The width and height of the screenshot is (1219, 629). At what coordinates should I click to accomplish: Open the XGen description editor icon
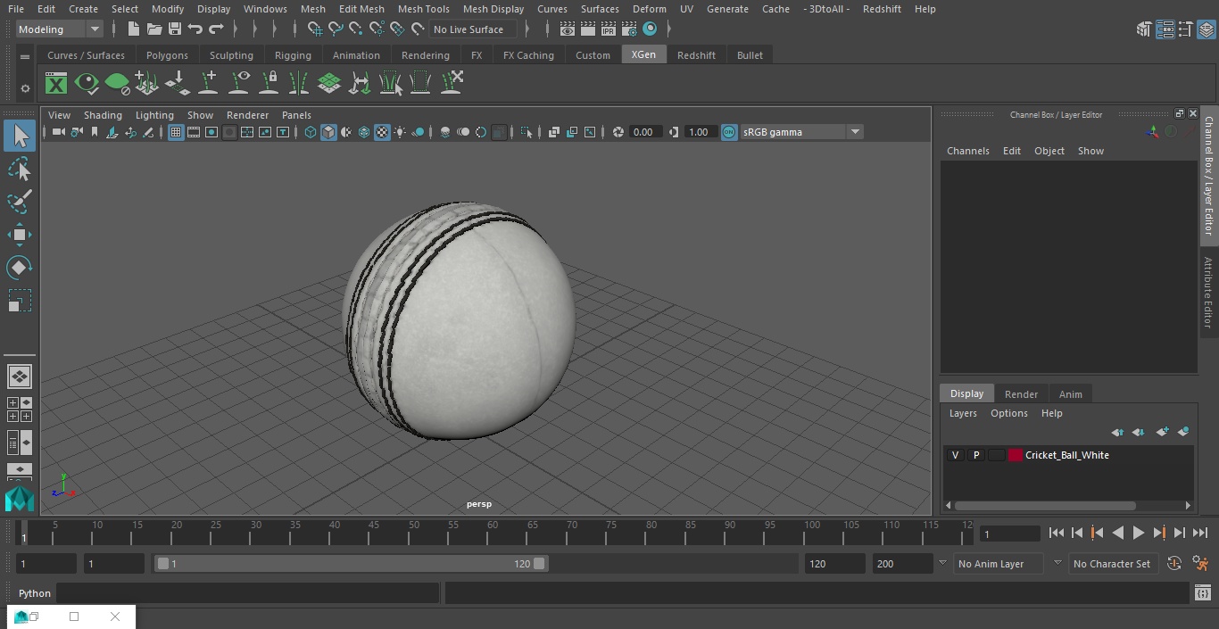[x=56, y=84]
